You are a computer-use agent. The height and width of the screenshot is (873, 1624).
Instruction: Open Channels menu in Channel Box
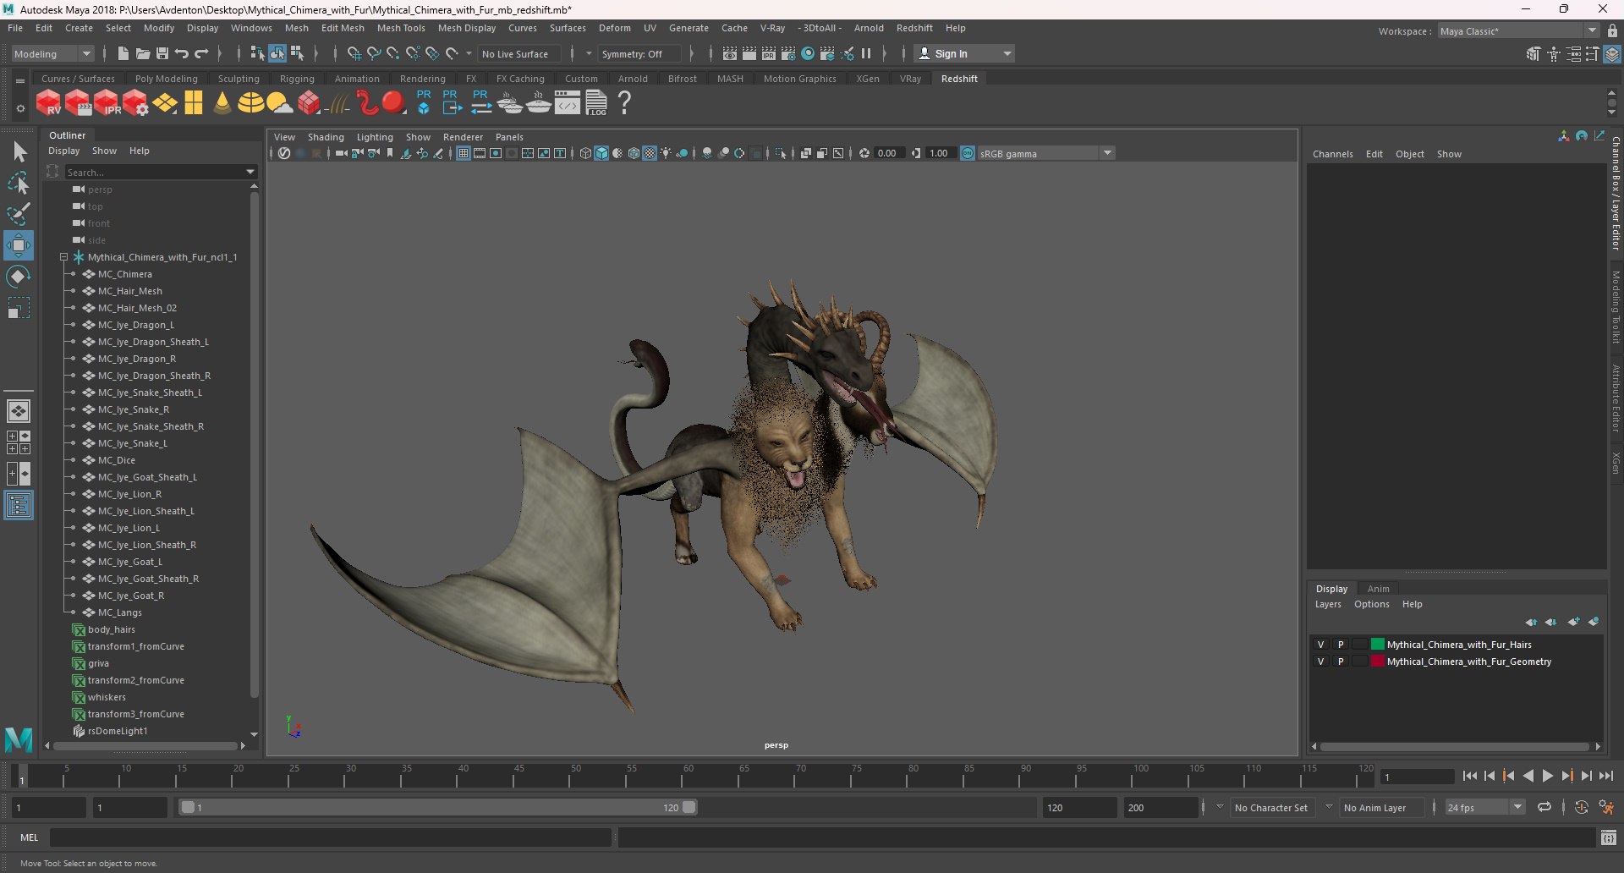coord(1332,154)
